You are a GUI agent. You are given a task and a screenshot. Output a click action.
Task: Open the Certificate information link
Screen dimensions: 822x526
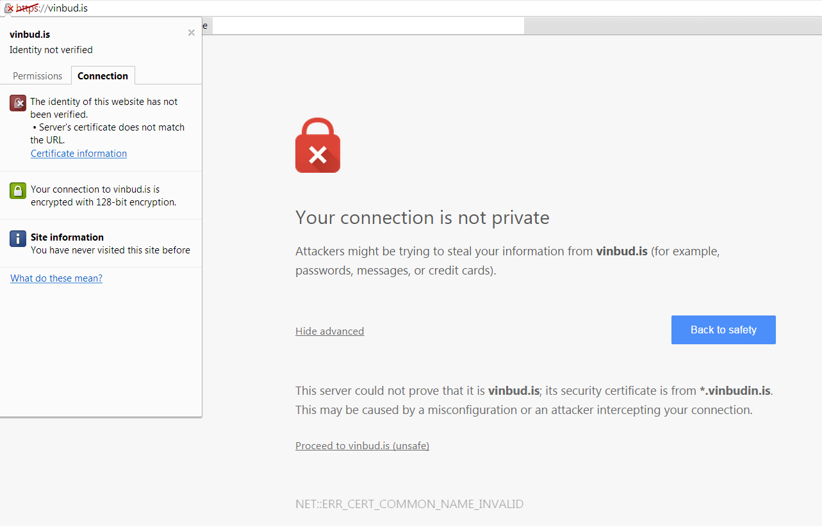coord(79,154)
